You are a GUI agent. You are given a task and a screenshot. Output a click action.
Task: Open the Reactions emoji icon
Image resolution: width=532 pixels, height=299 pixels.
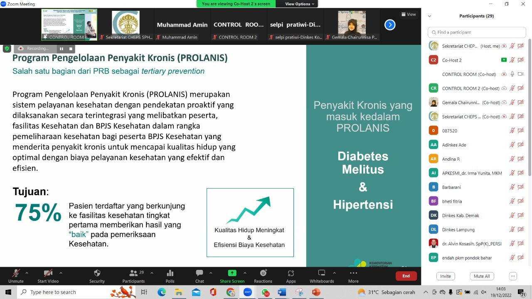[x=263, y=273]
